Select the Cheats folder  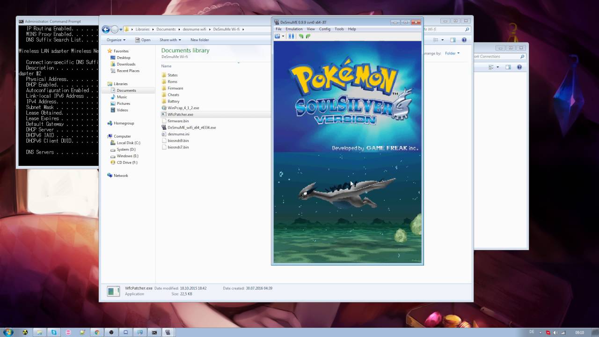pos(173,95)
